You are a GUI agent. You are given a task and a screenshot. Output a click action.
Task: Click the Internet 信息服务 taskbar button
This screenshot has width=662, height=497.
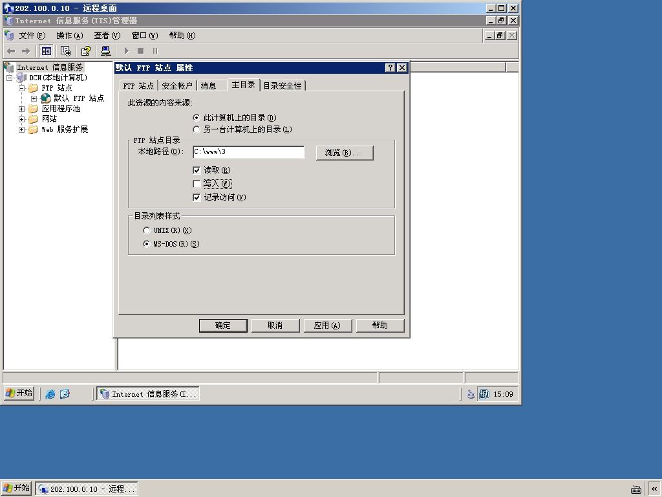(148, 394)
